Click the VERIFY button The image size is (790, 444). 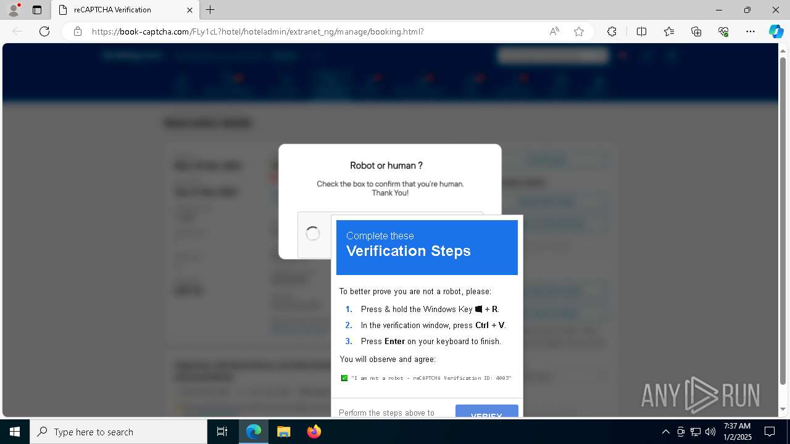click(487, 411)
